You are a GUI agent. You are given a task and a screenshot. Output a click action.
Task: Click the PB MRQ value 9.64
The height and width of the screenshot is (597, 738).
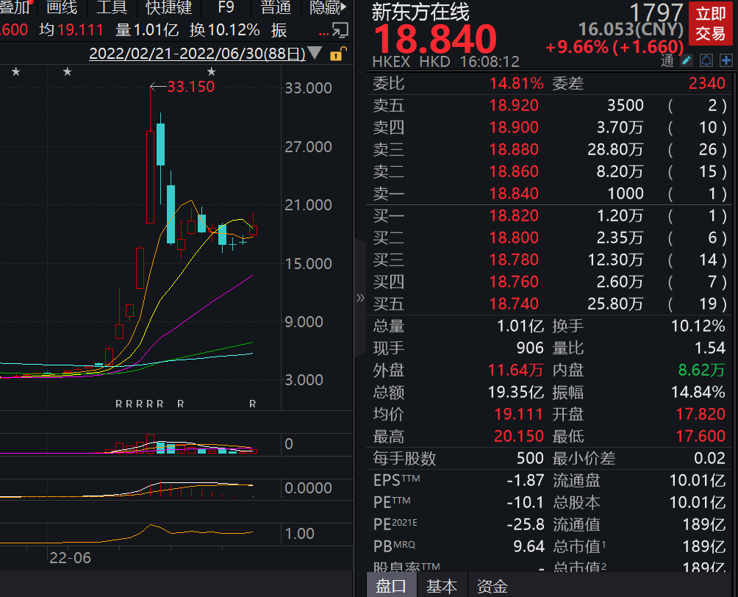point(529,546)
